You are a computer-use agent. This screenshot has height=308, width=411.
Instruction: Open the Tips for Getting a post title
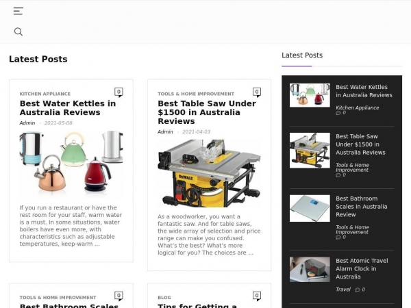[x=197, y=305]
